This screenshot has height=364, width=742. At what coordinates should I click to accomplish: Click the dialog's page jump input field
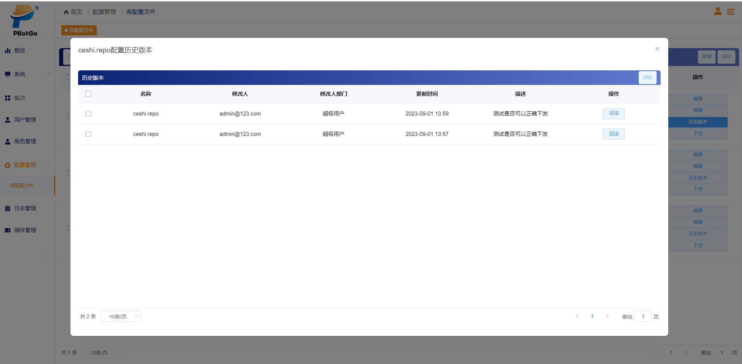click(x=643, y=317)
